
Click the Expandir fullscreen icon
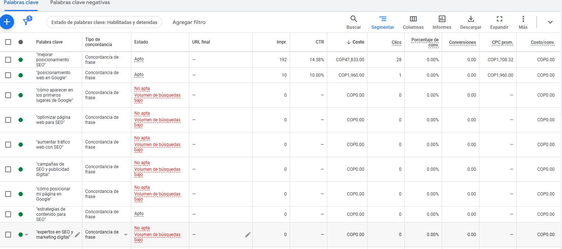499,19
